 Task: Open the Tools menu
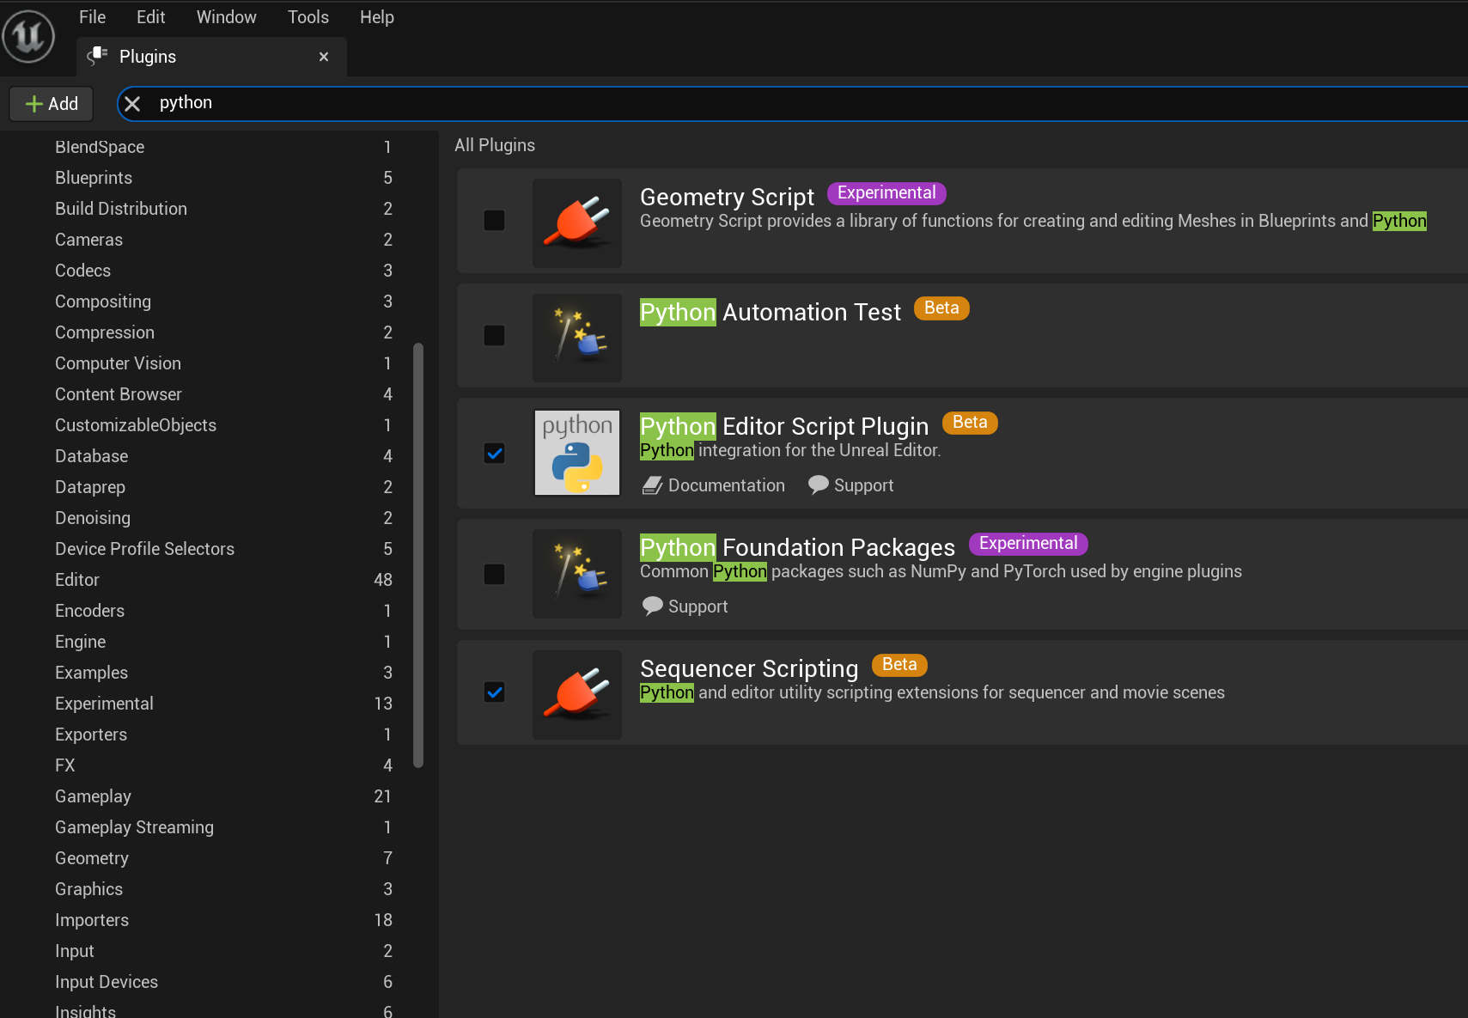click(x=308, y=17)
